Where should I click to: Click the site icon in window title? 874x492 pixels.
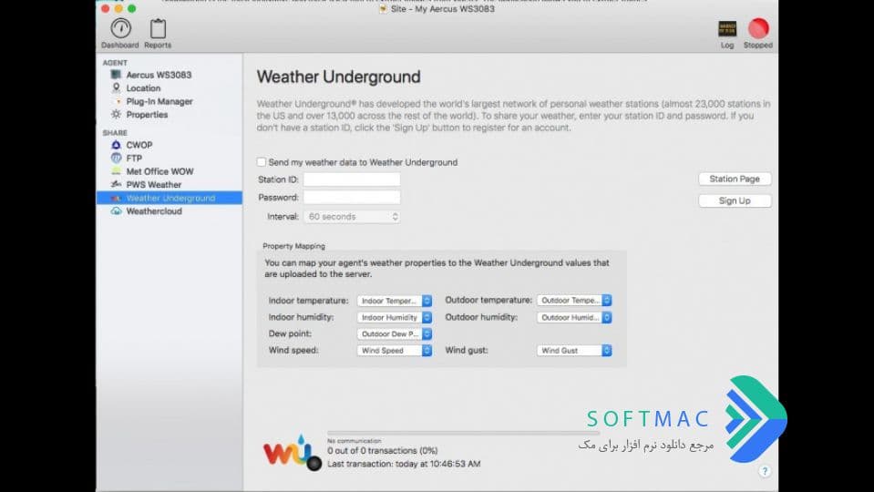pyautogui.click(x=383, y=9)
